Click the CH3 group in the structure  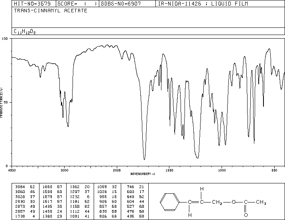261,202
